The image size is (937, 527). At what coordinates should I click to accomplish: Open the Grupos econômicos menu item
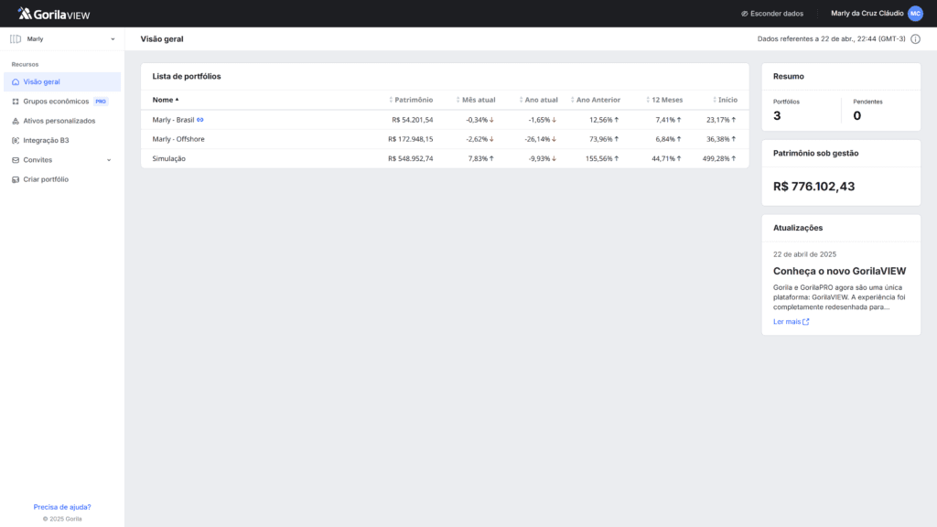click(x=56, y=102)
